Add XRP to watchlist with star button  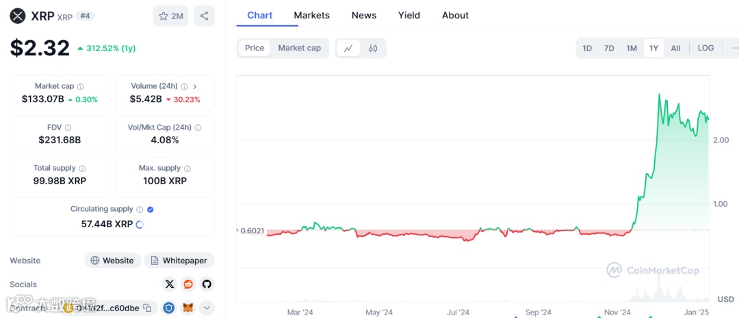[170, 16]
